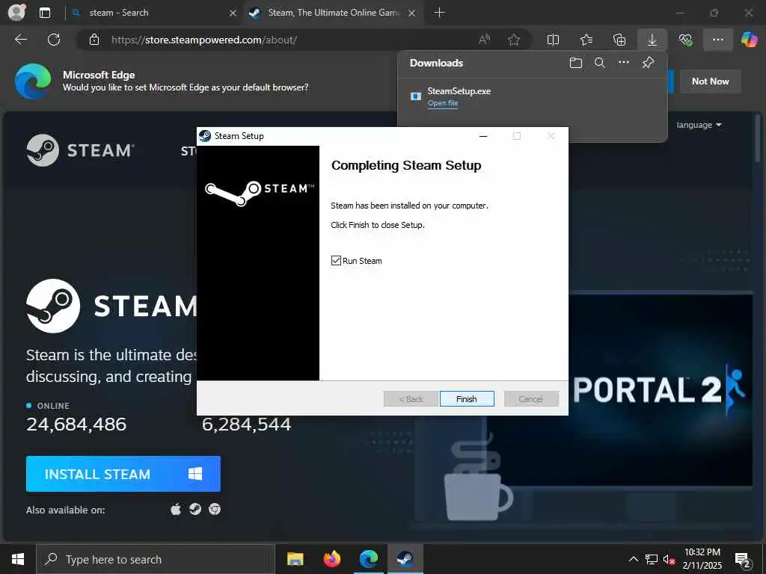Close the Steam store tab
The height and width of the screenshot is (574, 766).
pos(412,13)
